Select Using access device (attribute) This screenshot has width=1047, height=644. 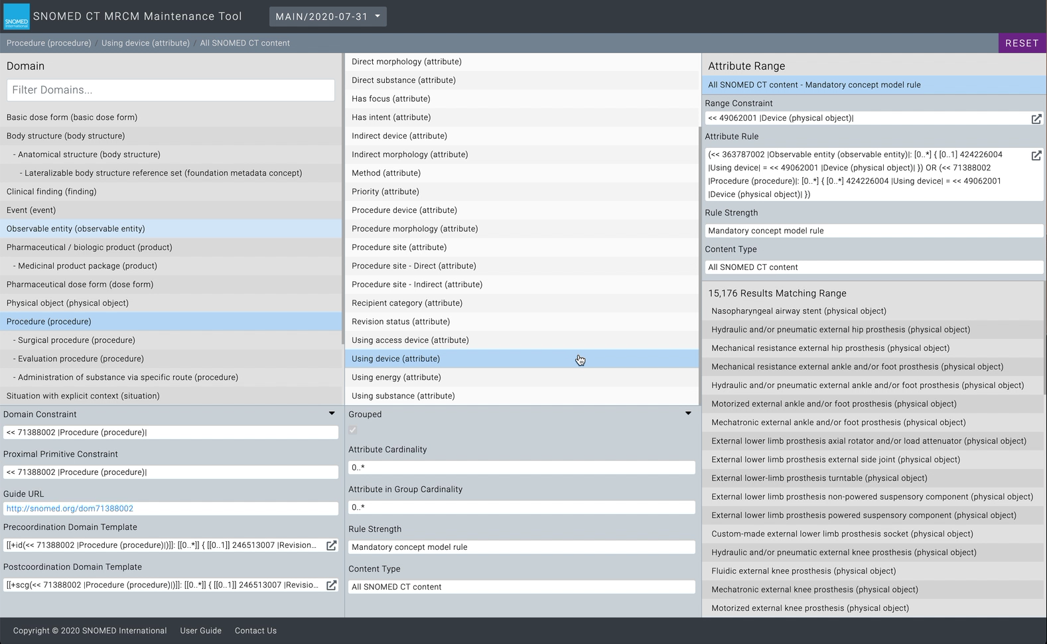522,340
